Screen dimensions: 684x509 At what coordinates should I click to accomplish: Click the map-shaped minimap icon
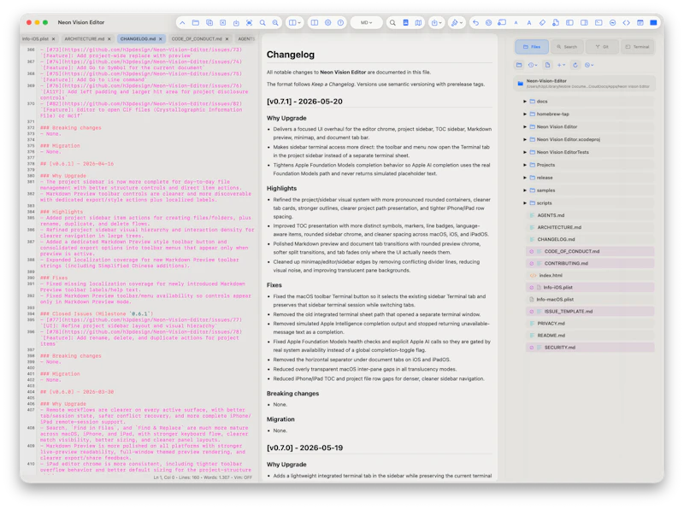point(418,23)
